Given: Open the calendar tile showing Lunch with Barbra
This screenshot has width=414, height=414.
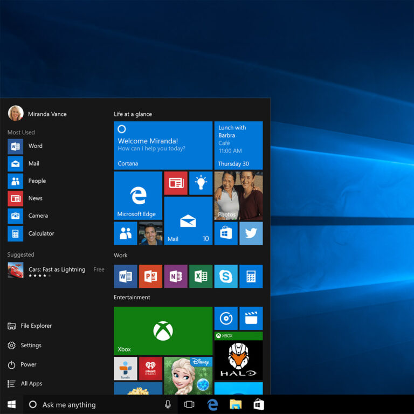Looking at the screenshot, I should [x=238, y=145].
